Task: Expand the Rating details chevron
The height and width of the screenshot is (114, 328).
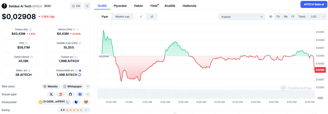Action: [x=87, y=110]
